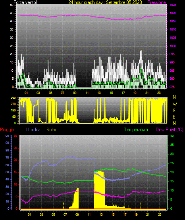This screenshot has height=220, width=185.
Task: Click '980' on the pressure axis
Action: [x=172, y=78]
